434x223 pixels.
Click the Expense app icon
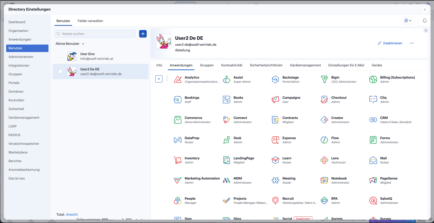coord(275,140)
